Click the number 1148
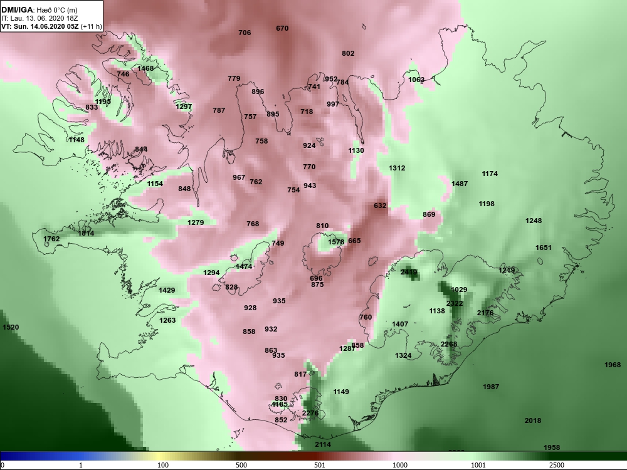 pos(76,140)
